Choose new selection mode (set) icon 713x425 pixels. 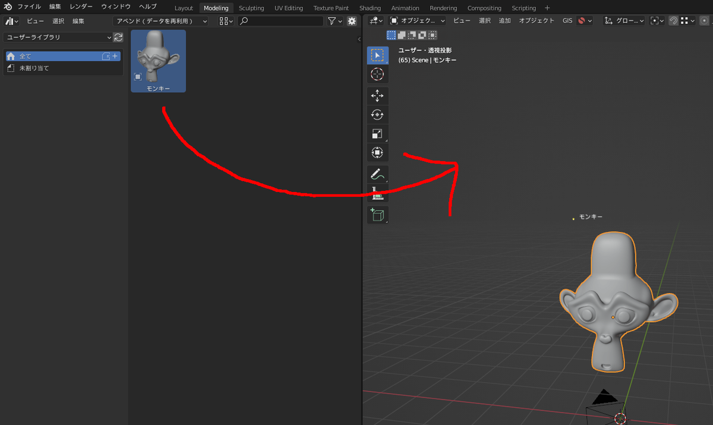click(392, 35)
